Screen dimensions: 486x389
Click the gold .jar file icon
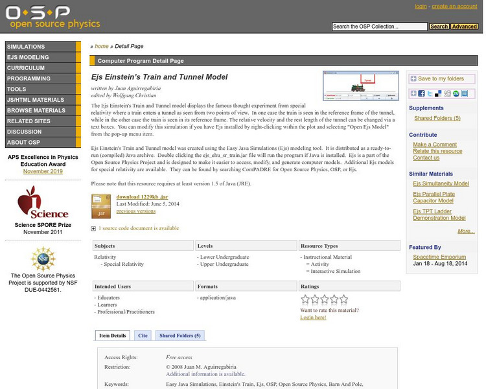tap(100, 206)
